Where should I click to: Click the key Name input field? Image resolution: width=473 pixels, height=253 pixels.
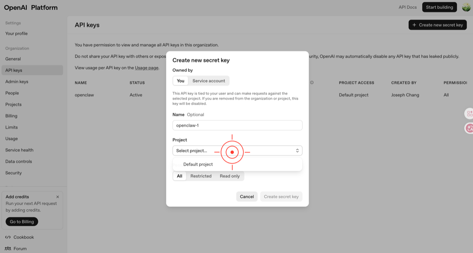coord(237,126)
